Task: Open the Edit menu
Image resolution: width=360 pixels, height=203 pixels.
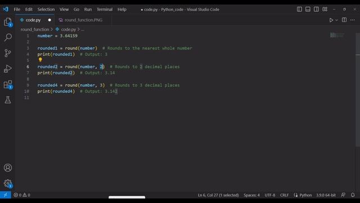Action: 29,10
